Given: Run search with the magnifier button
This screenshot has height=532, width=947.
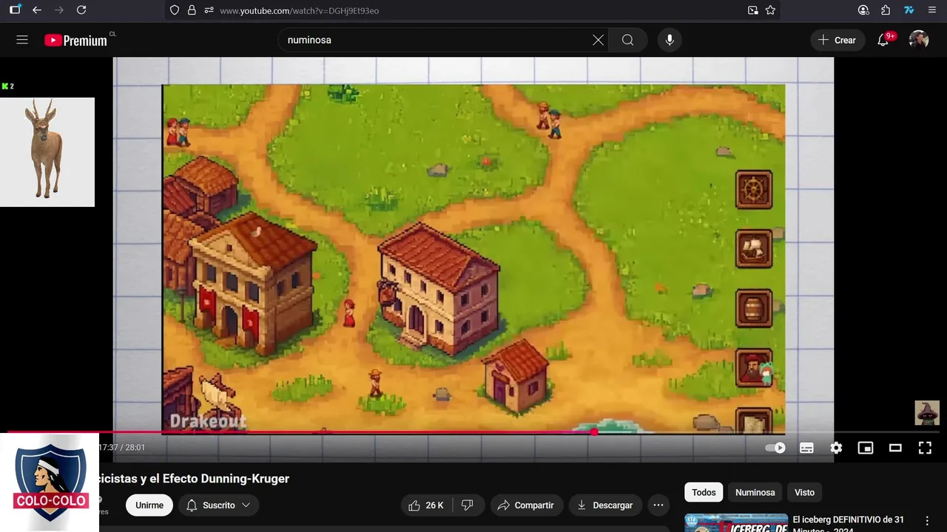Looking at the screenshot, I should 627,40.
